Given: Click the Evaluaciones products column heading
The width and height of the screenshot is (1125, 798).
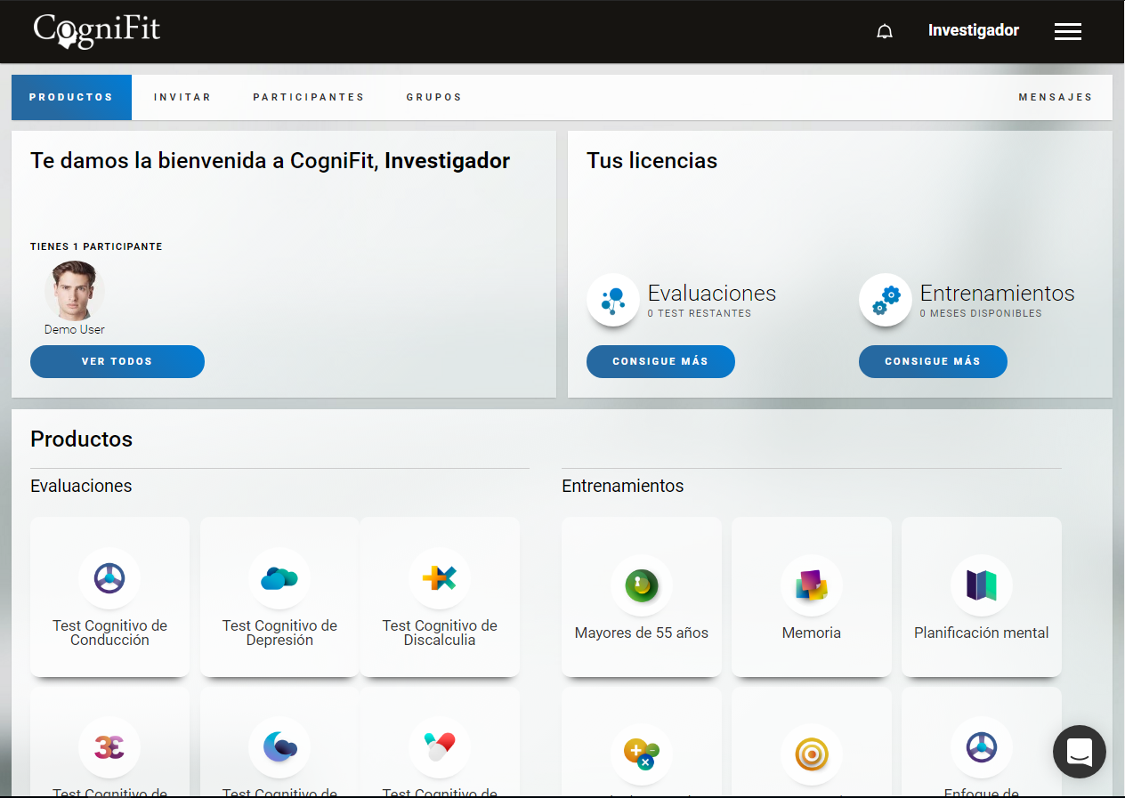Looking at the screenshot, I should (81, 486).
